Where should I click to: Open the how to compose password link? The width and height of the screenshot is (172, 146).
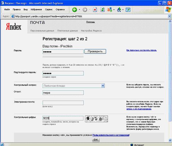coord(142,50)
